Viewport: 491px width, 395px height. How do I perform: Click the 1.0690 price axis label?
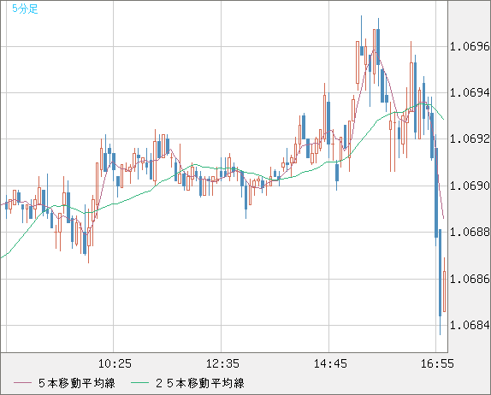(470, 186)
